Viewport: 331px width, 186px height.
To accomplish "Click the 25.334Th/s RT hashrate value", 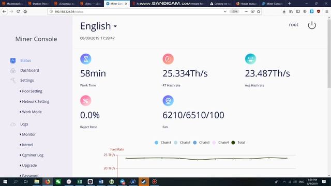I will [185, 73].
